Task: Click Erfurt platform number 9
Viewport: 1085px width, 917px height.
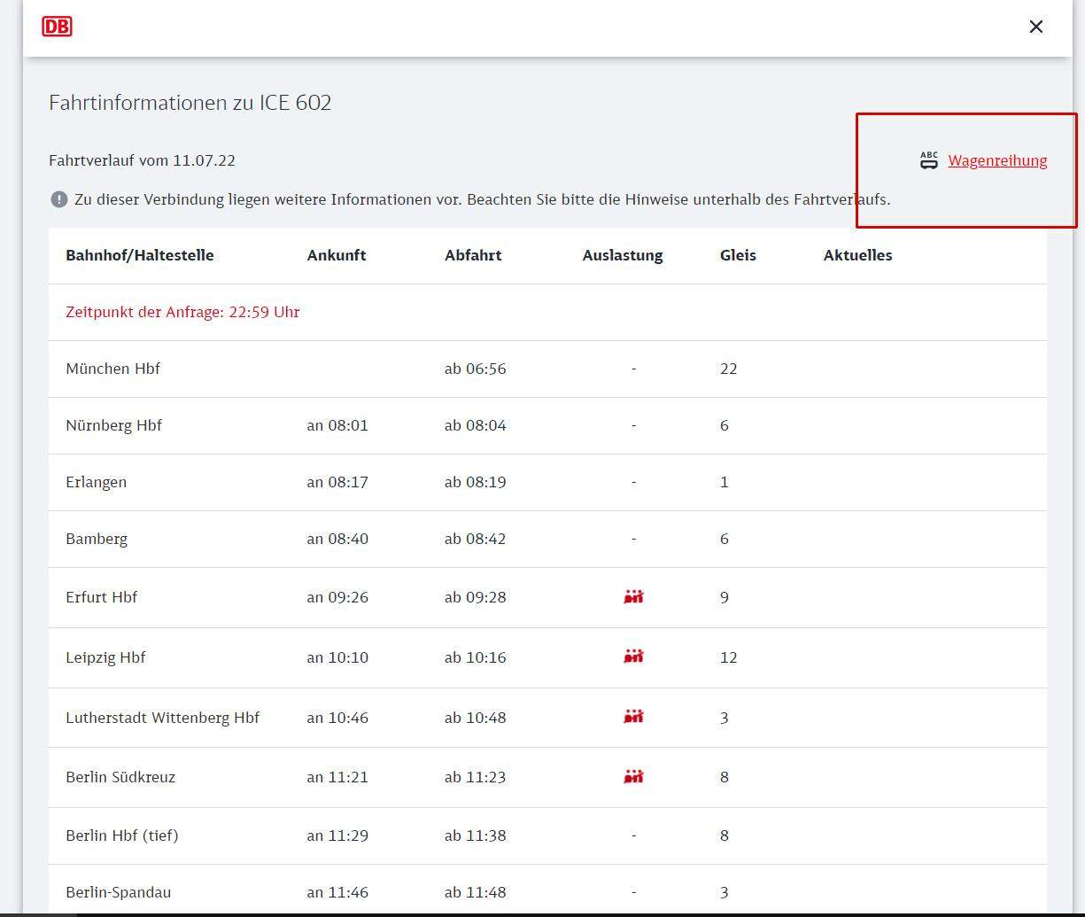Action: 725,597
